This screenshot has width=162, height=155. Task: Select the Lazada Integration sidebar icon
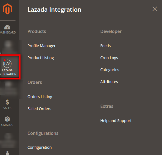[x=7, y=64]
